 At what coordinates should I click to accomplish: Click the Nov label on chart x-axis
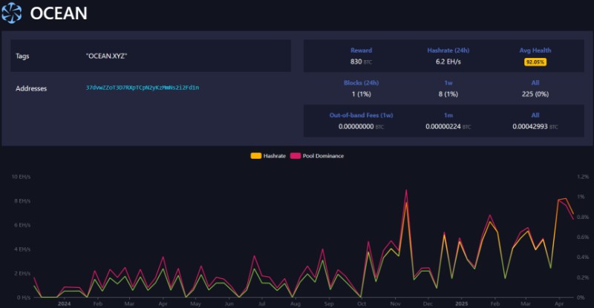pos(394,304)
